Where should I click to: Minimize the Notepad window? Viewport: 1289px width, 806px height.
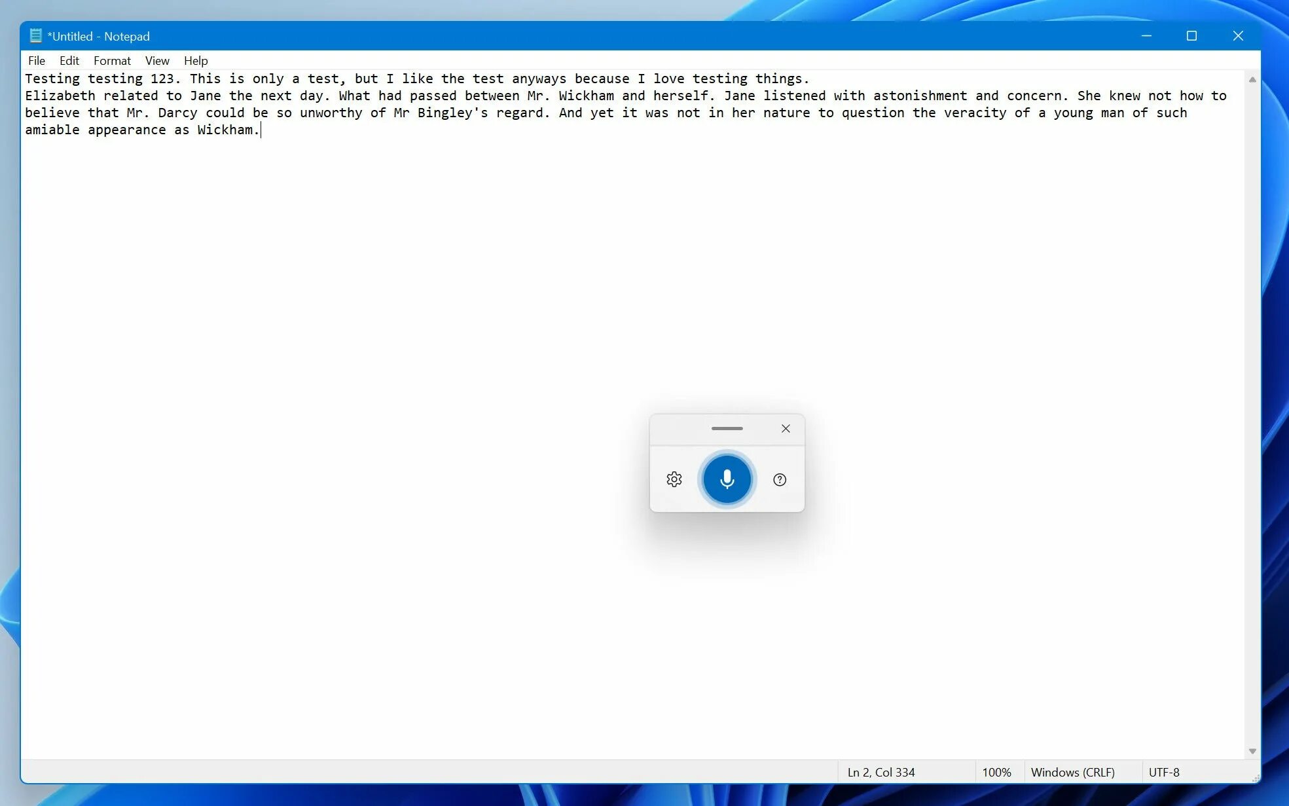1146,36
